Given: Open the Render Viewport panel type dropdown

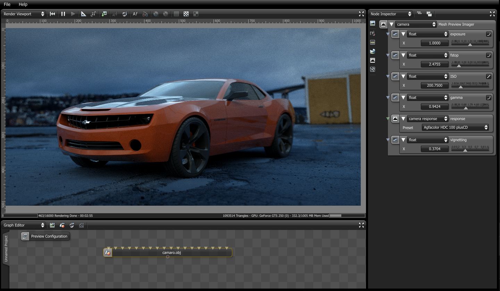Looking at the screenshot, I should point(24,14).
